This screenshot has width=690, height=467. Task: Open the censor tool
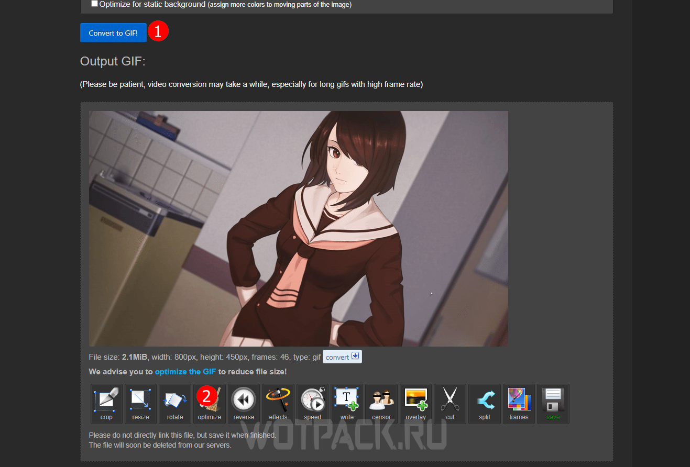click(x=381, y=403)
